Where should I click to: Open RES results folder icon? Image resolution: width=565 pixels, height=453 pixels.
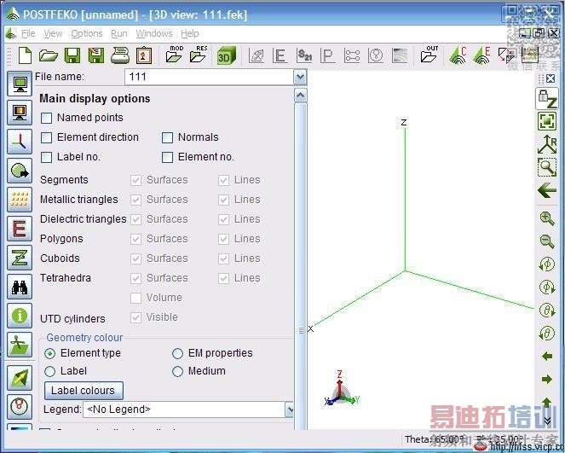[199, 55]
